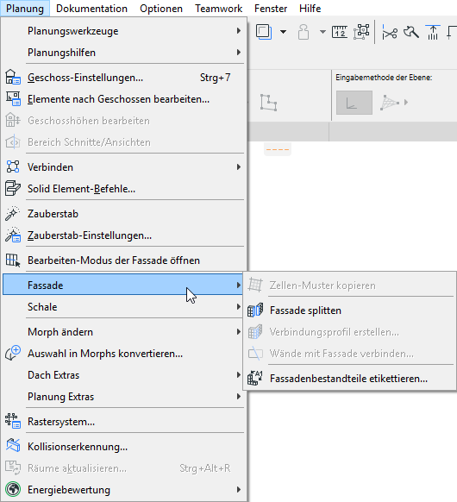Open Zauberstab-Einstellungen text entry
457x502 pixels.
tap(90, 235)
